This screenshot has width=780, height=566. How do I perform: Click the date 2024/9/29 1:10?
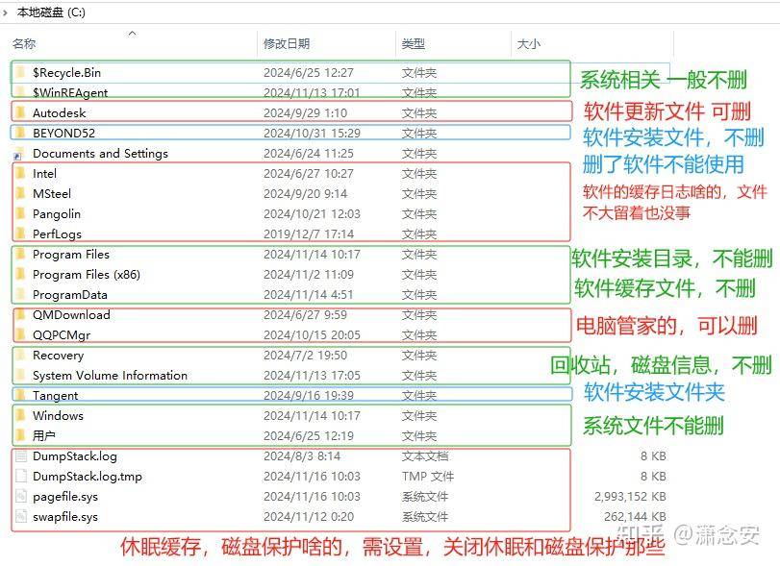point(306,112)
